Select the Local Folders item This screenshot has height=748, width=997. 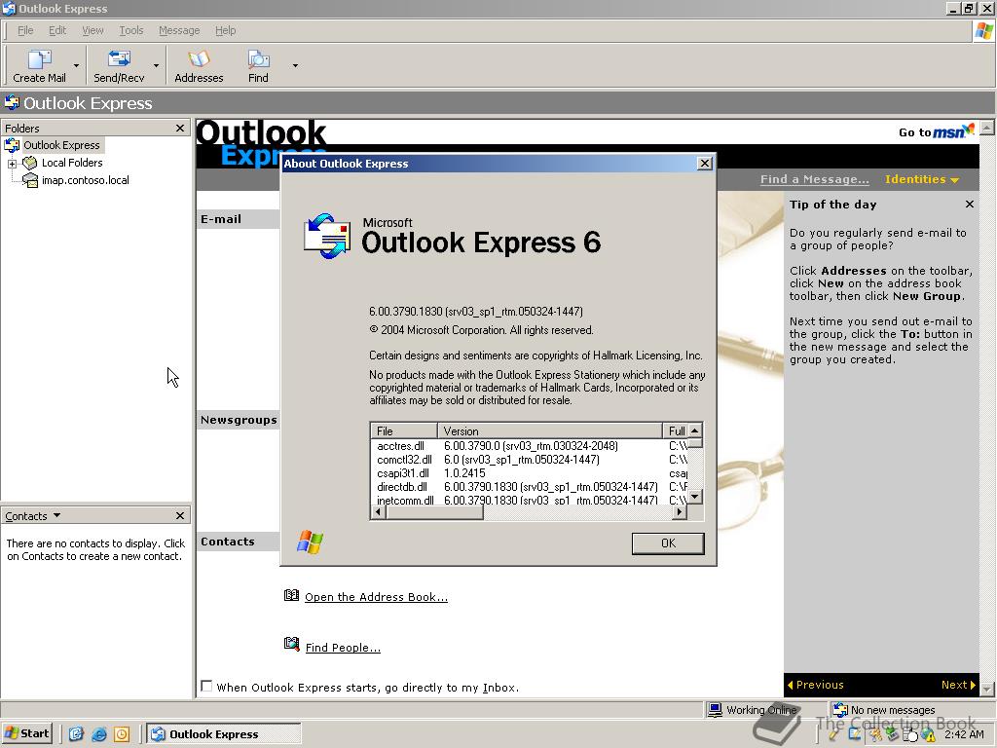click(72, 163)
